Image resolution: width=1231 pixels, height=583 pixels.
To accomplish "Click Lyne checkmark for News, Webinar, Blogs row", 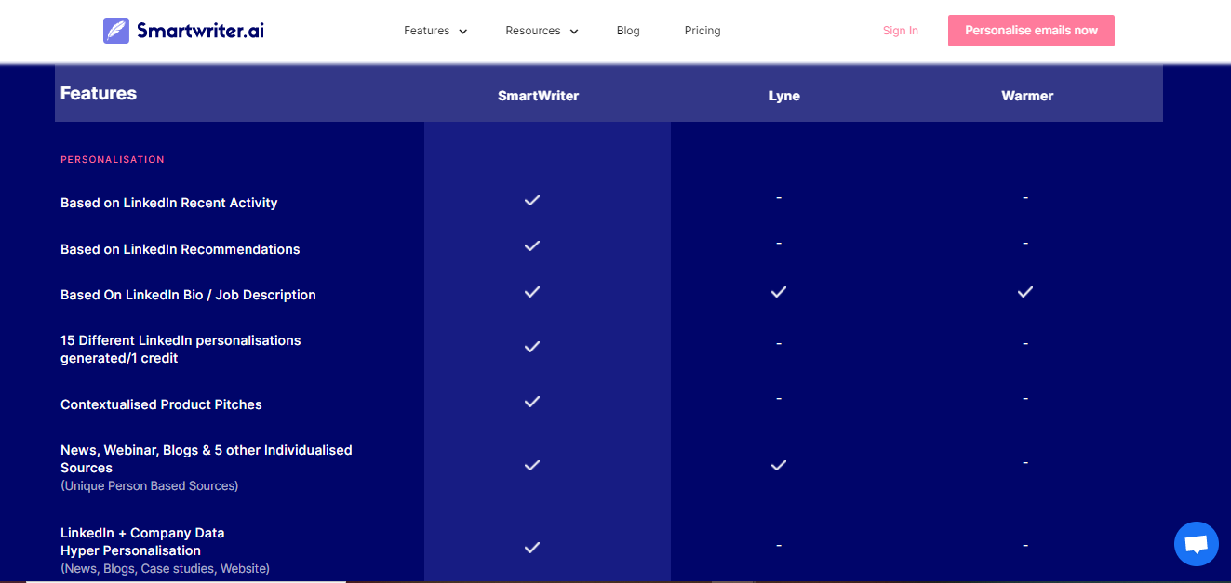I will [x=779, y=465].
